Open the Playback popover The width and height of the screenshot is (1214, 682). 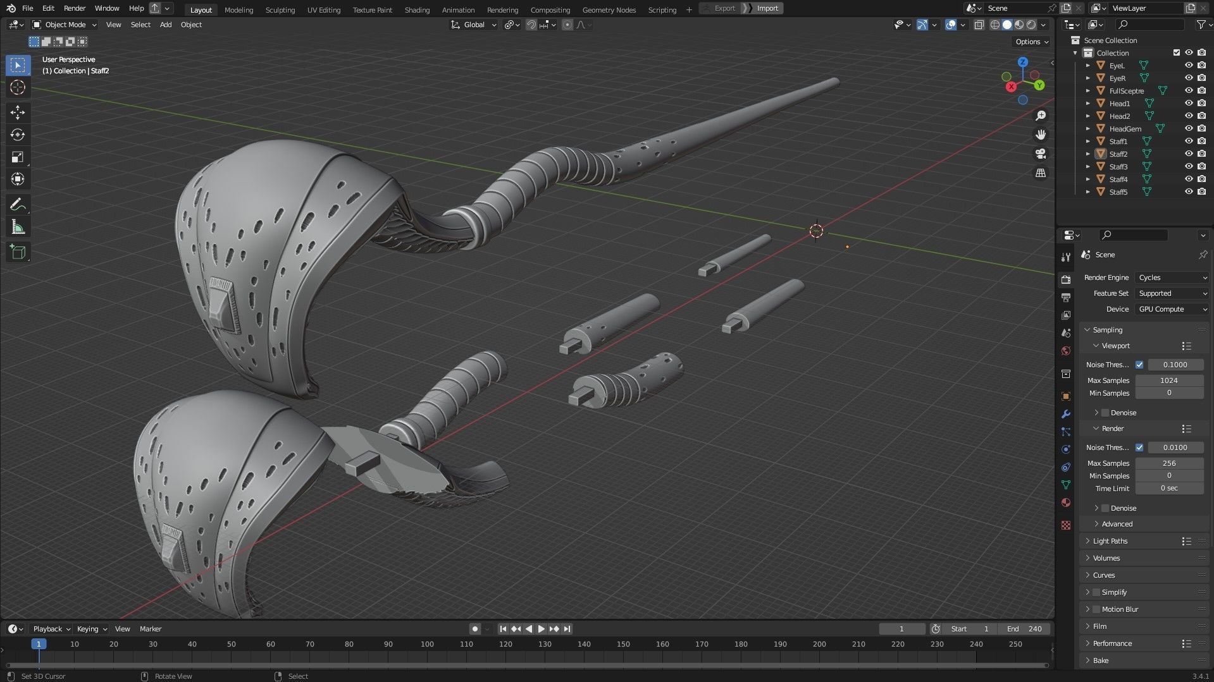pos(51,629)
